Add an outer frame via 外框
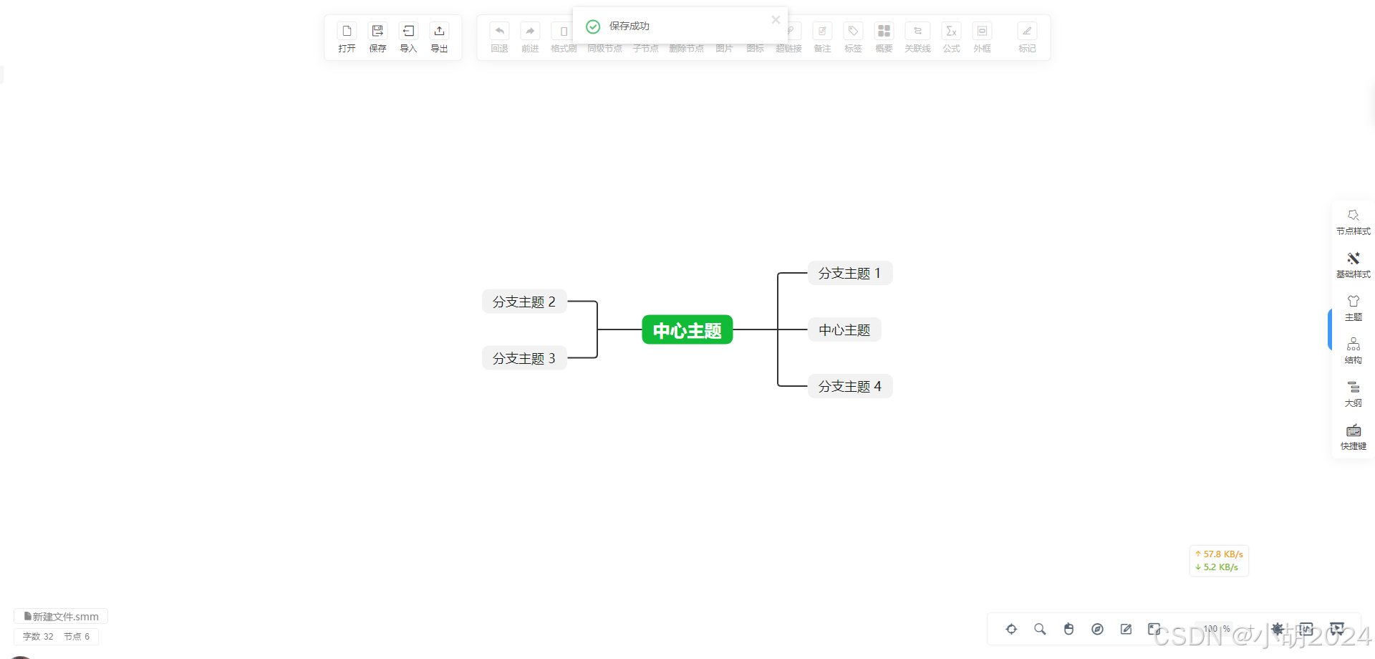 click(982, 37)
